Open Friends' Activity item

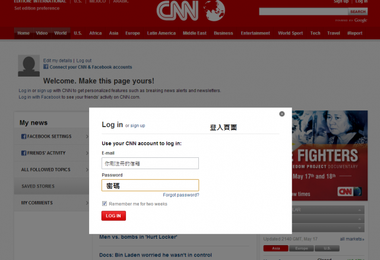tap(52, 153)
